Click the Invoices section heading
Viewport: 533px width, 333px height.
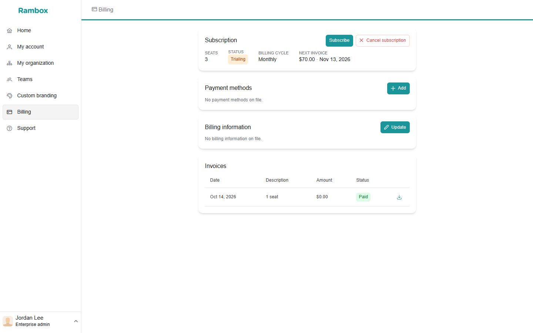tap(215, 166)
